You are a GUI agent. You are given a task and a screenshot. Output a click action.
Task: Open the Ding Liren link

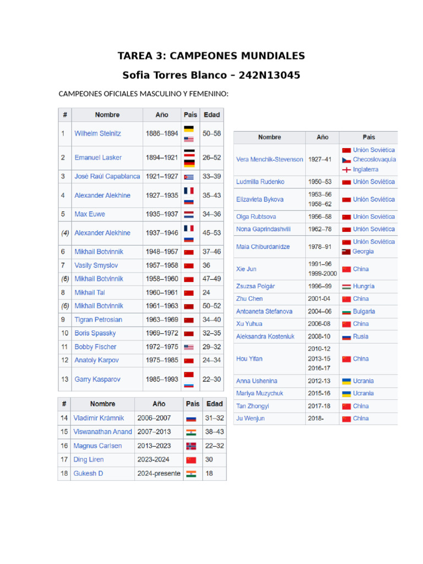pyautogui.click(x=89, y=459)
